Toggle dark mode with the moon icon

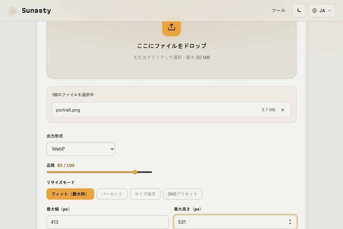pyautogui.click(x=299, y=11)
